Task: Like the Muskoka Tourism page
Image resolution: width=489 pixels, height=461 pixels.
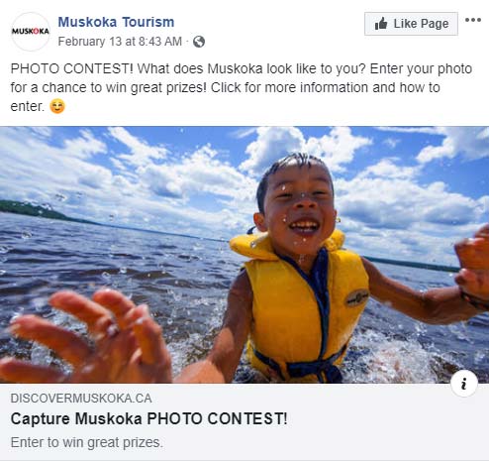Action: click(411, 24)
